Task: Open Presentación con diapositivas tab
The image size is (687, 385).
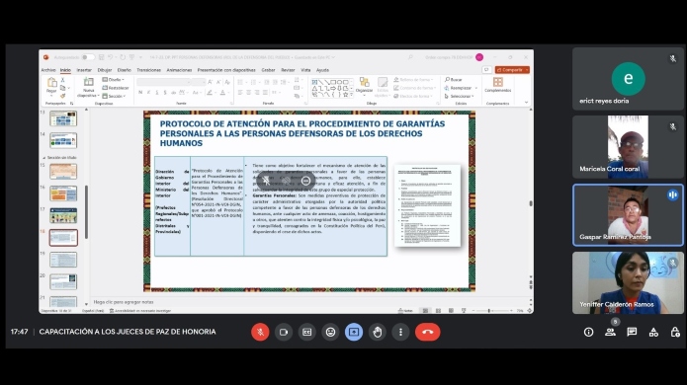Action: tap(226, 70)
